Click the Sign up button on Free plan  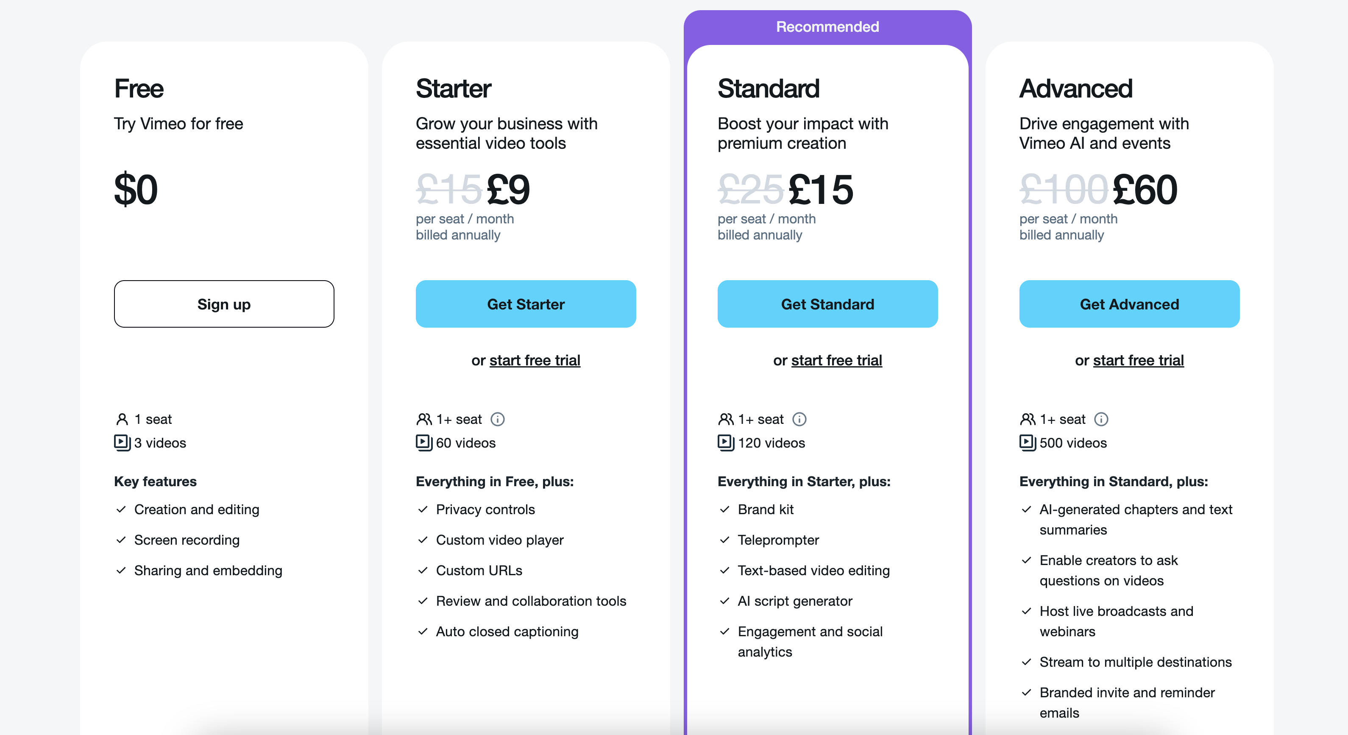pyautogui.click(x=224, y=304)
